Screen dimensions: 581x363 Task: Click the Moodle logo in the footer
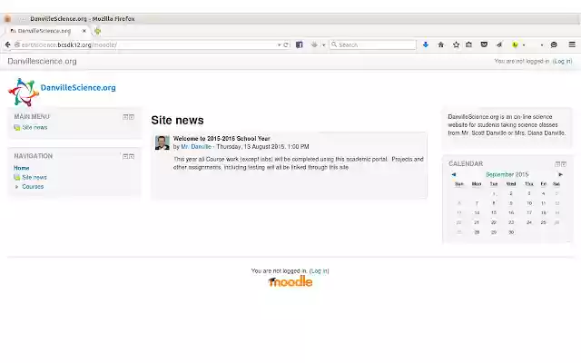pyautogui.click(x=290, y=281)
